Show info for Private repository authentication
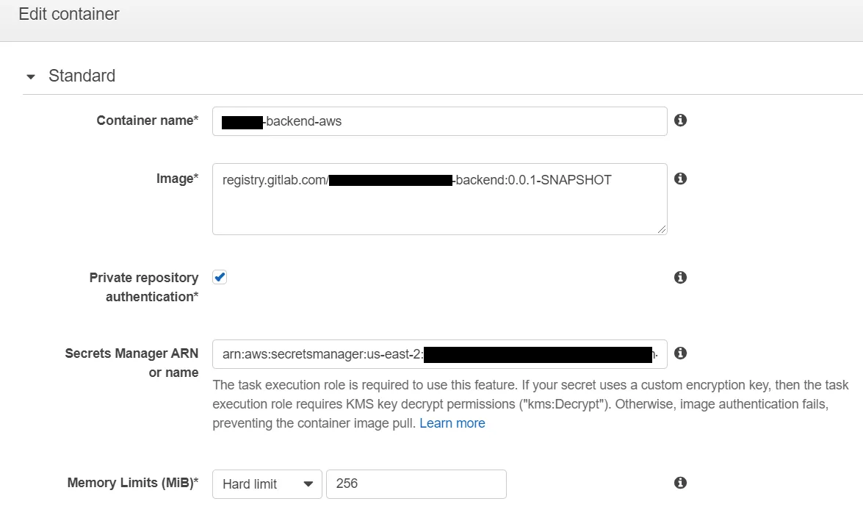This screenshot has height=507, width=863. click(680, 278)
